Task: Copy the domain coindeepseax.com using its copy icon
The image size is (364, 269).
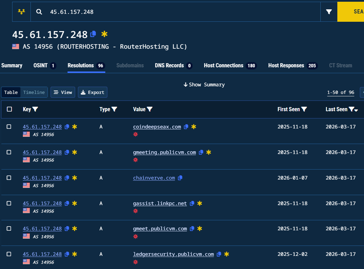Action: coord(186,126)
